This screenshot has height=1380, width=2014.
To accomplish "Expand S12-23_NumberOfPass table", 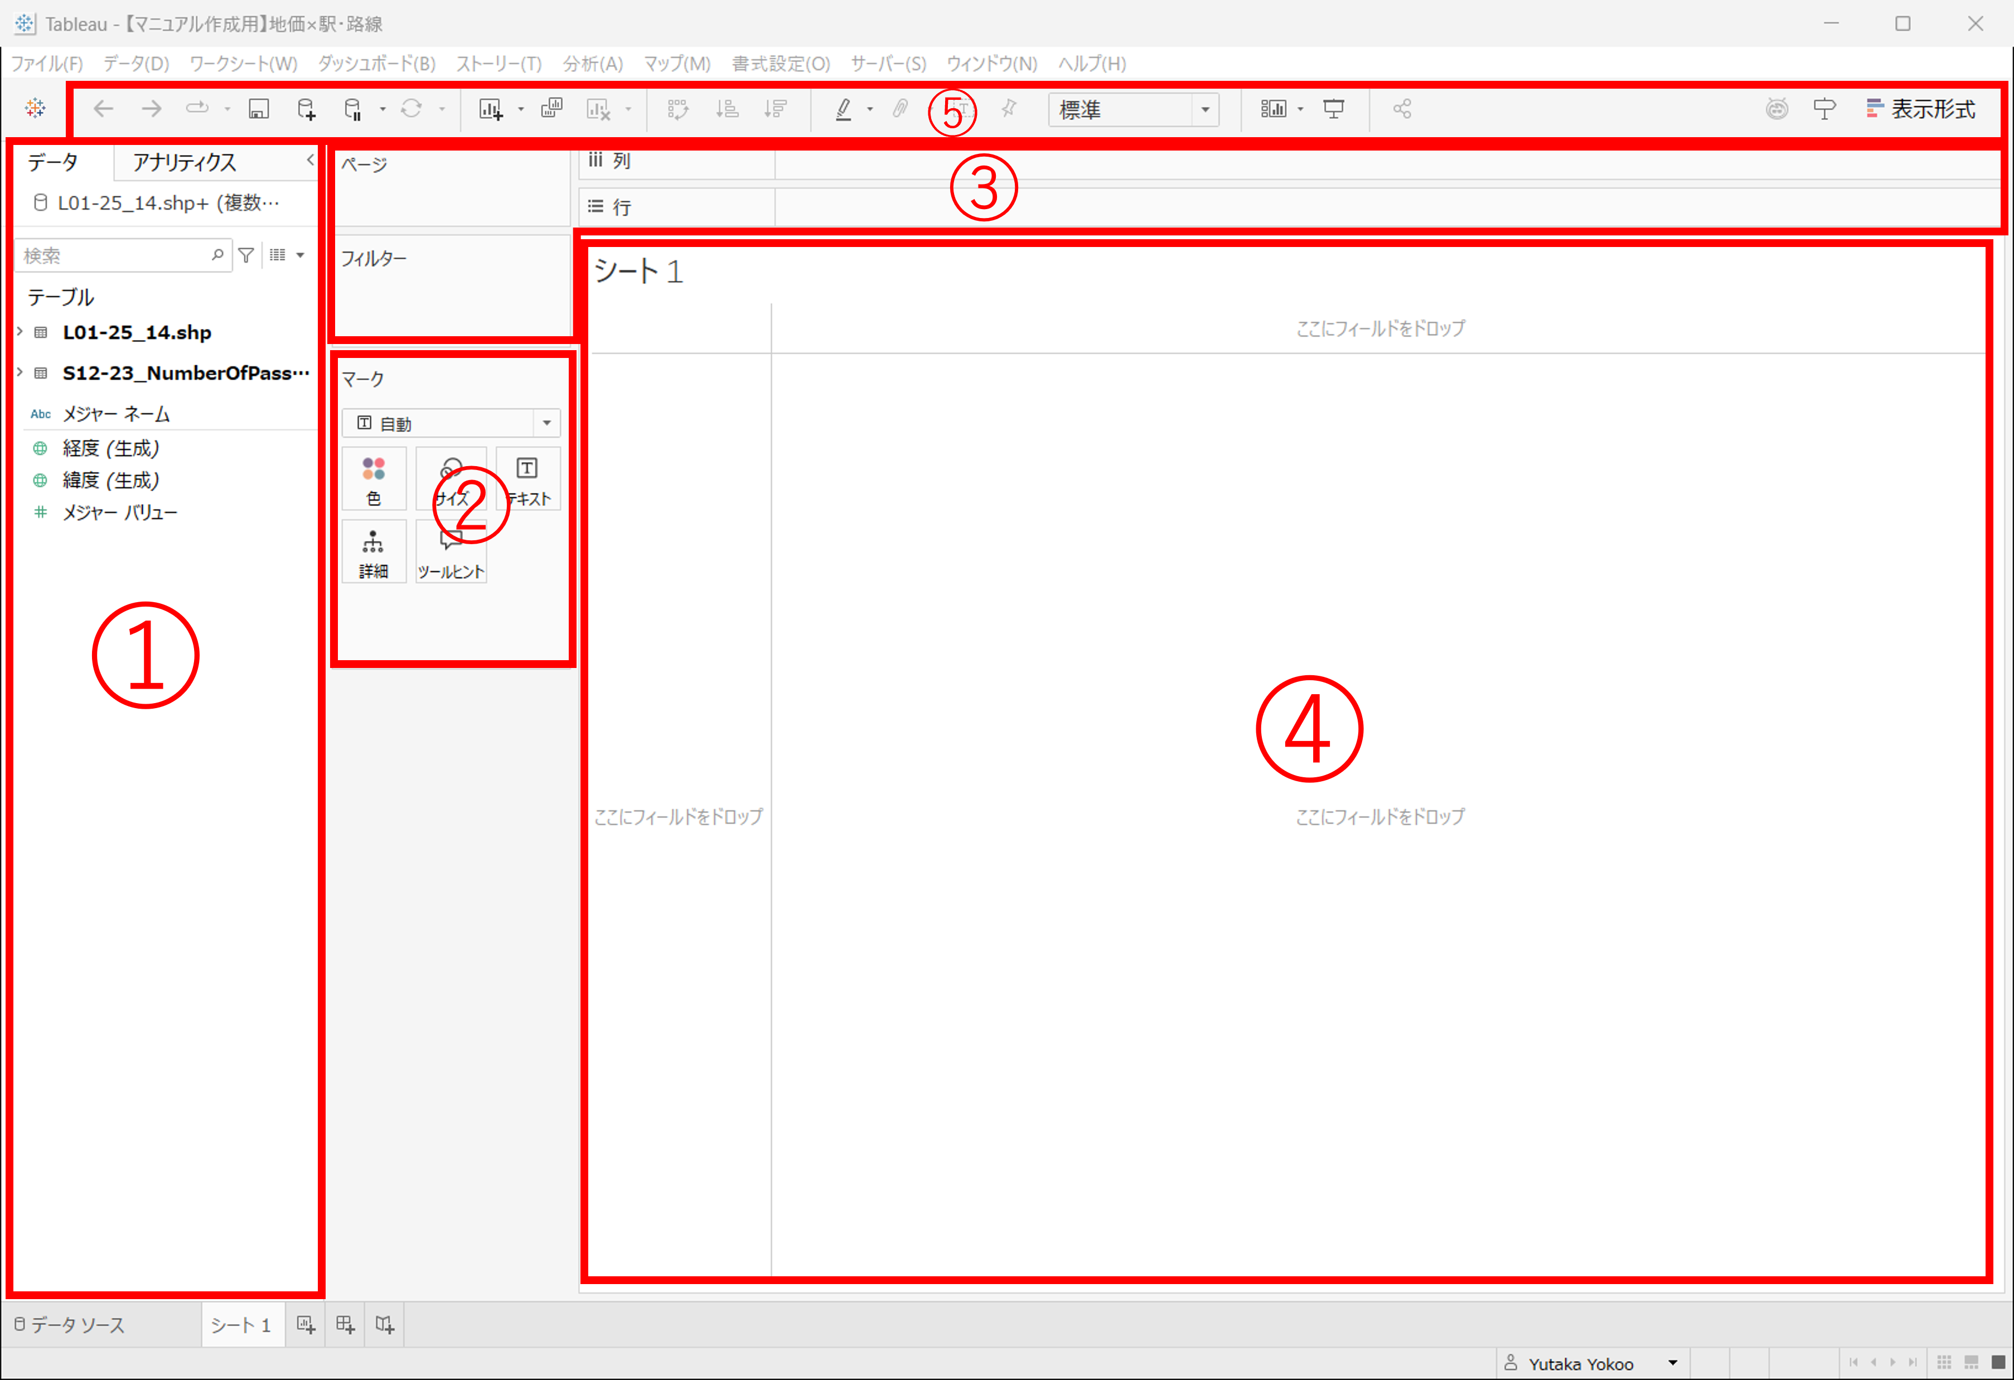I will point(19,372).
